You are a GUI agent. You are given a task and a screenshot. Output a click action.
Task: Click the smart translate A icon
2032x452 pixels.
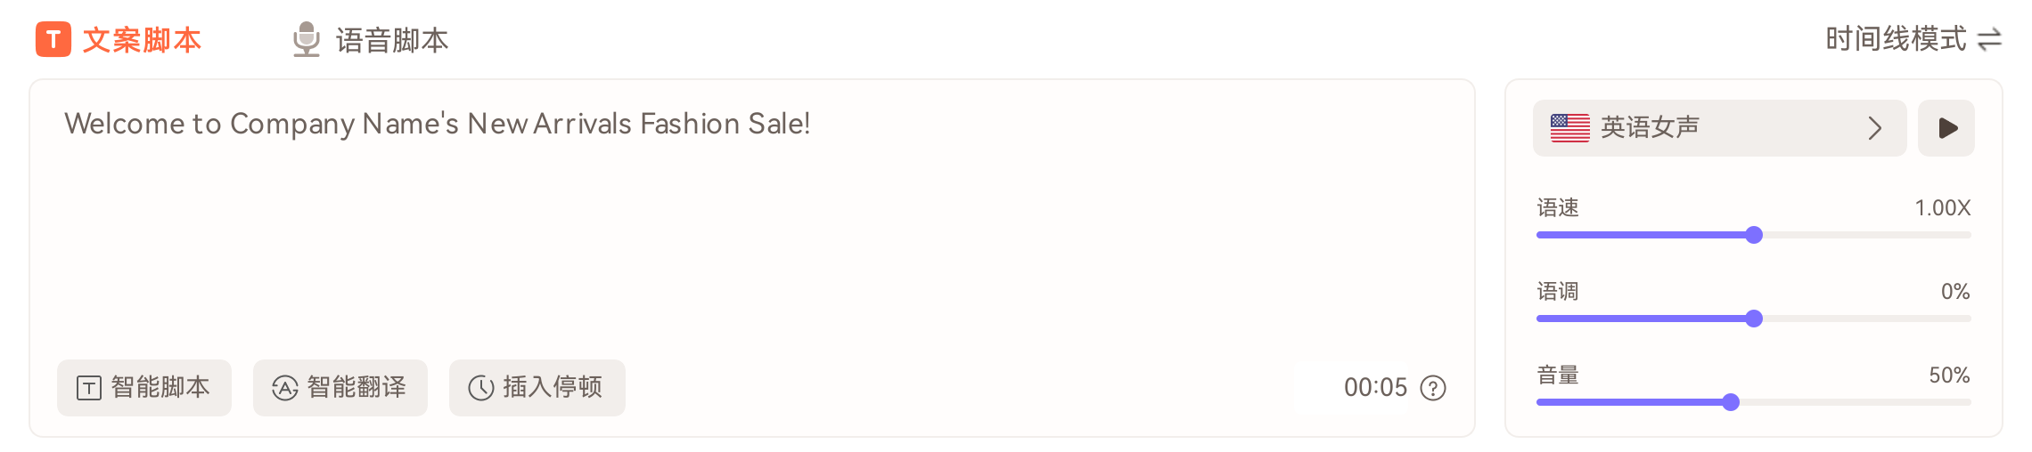(x=284, y=388)
